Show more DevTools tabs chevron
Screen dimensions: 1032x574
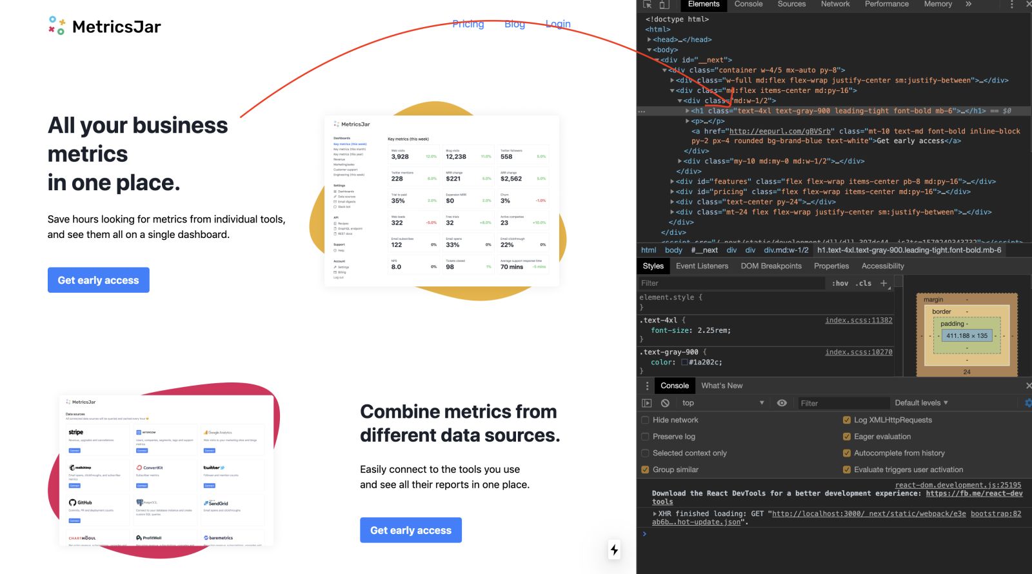click(x=968, y=4)
